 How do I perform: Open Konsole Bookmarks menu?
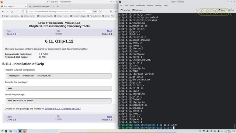click(x=140, y=6)
